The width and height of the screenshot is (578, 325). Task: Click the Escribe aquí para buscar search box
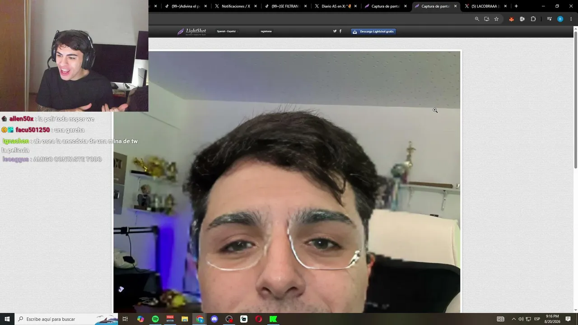pyautogui.click(x=67, y=319)
